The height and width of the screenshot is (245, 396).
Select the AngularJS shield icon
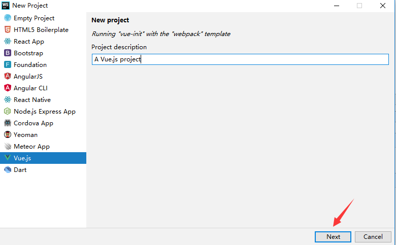[8, 77]
